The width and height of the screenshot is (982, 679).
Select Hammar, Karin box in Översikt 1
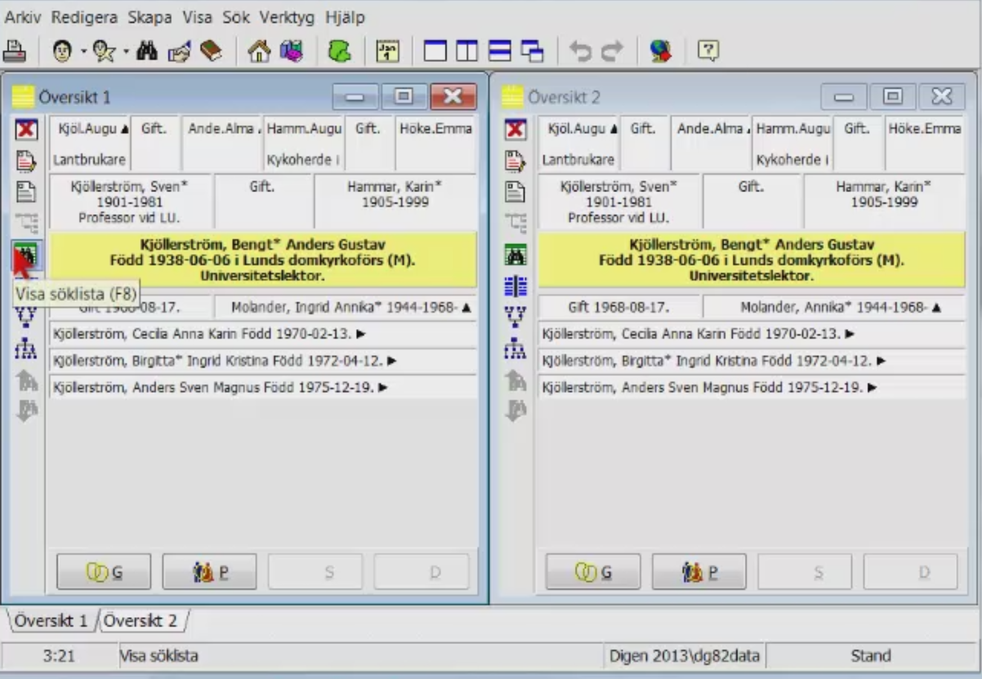(x=395, y=201)
